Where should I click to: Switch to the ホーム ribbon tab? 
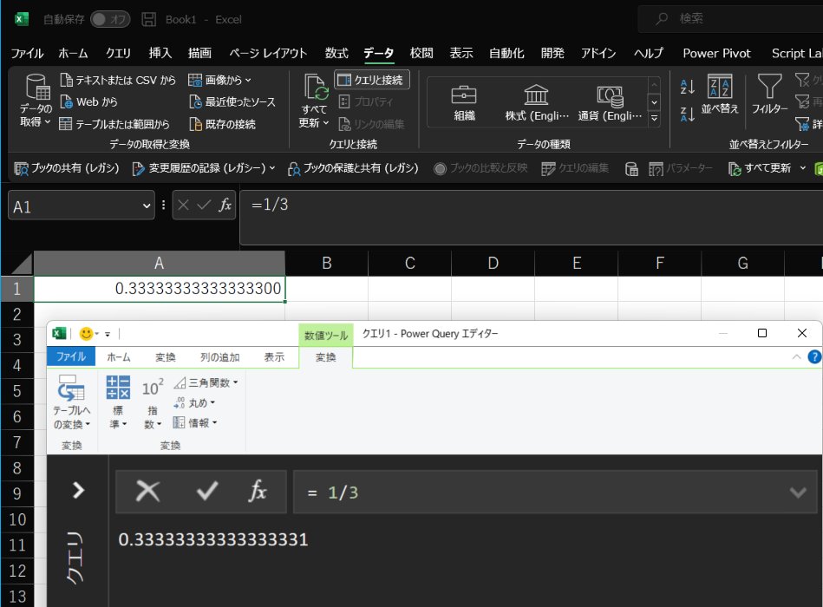73,53
